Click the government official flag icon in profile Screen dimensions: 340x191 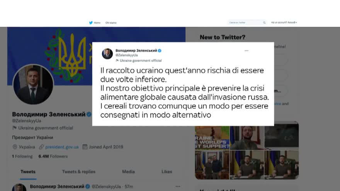(x=15, y=128)
